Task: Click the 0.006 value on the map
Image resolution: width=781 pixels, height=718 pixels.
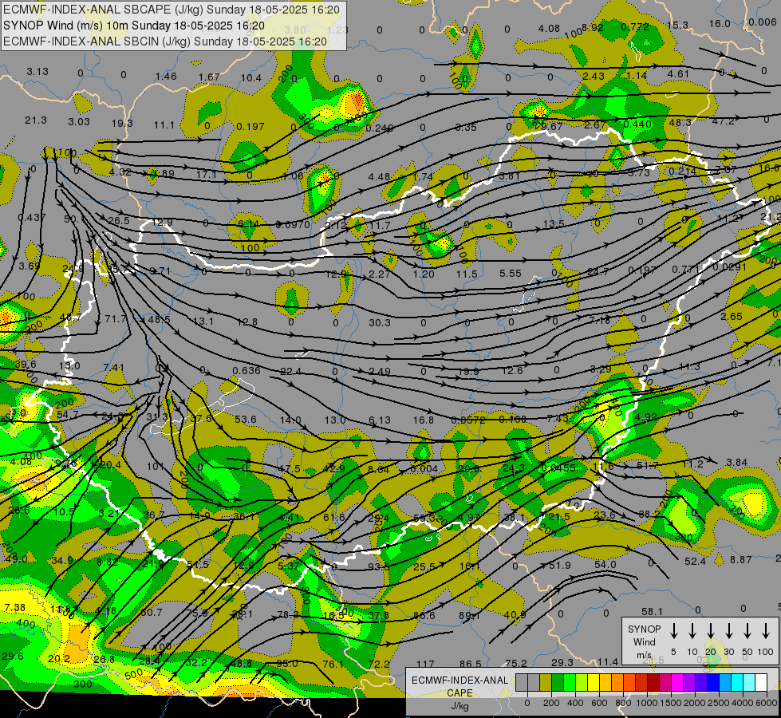Action: tap(762, 22)
